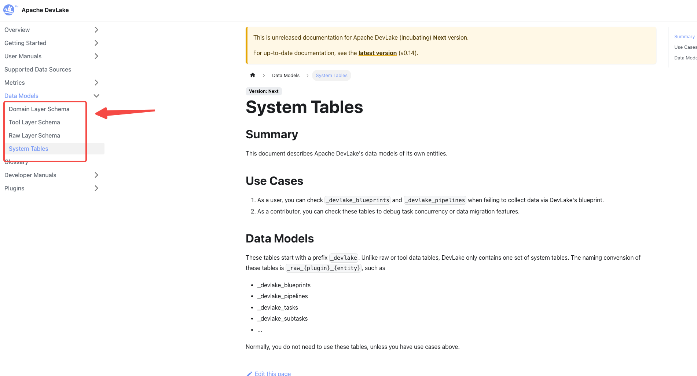Click the pencil icon beside Edit this page

point(249,373)
